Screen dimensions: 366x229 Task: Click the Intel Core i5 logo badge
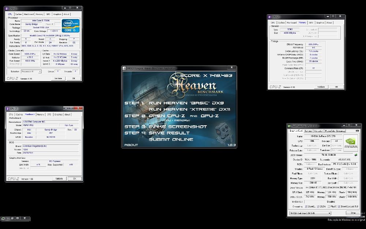(71, 26)
